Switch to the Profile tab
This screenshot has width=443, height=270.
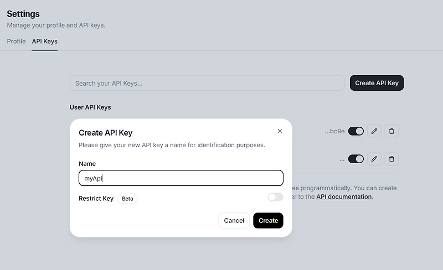tap(16, 41)
